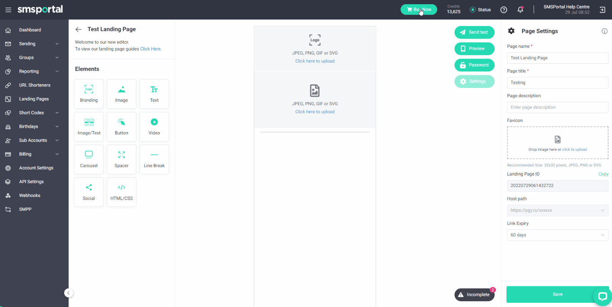Click the Page name input field
This screenshot has height=307, width=612.
[557, 58]
